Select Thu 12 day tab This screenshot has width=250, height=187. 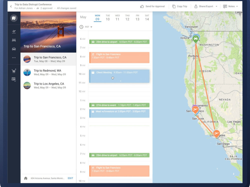pyautogui.click(x=127, y=18)
